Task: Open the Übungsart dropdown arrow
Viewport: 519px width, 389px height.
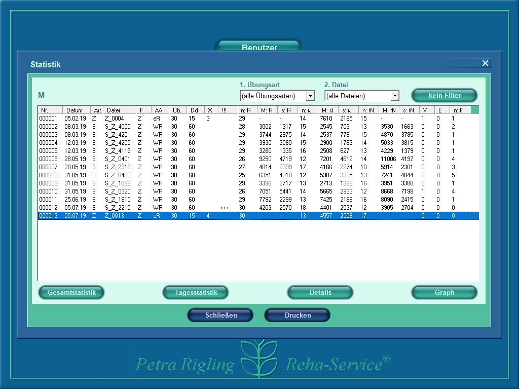Action: pyautogui.click(x=310, y=96)
